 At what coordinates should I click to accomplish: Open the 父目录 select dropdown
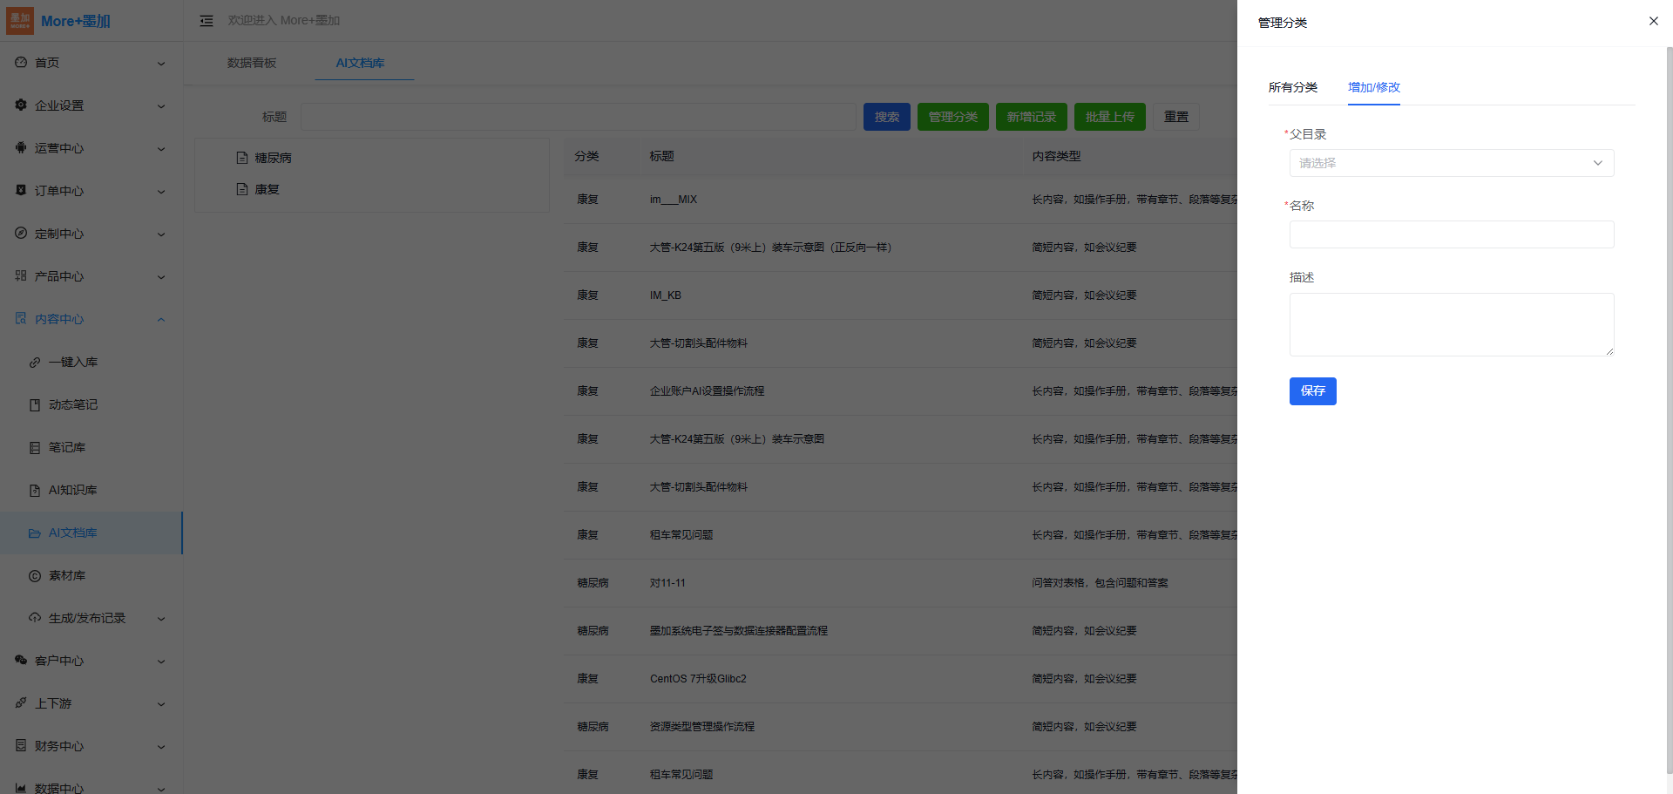pyautogui.click(x=1451, y=163)
